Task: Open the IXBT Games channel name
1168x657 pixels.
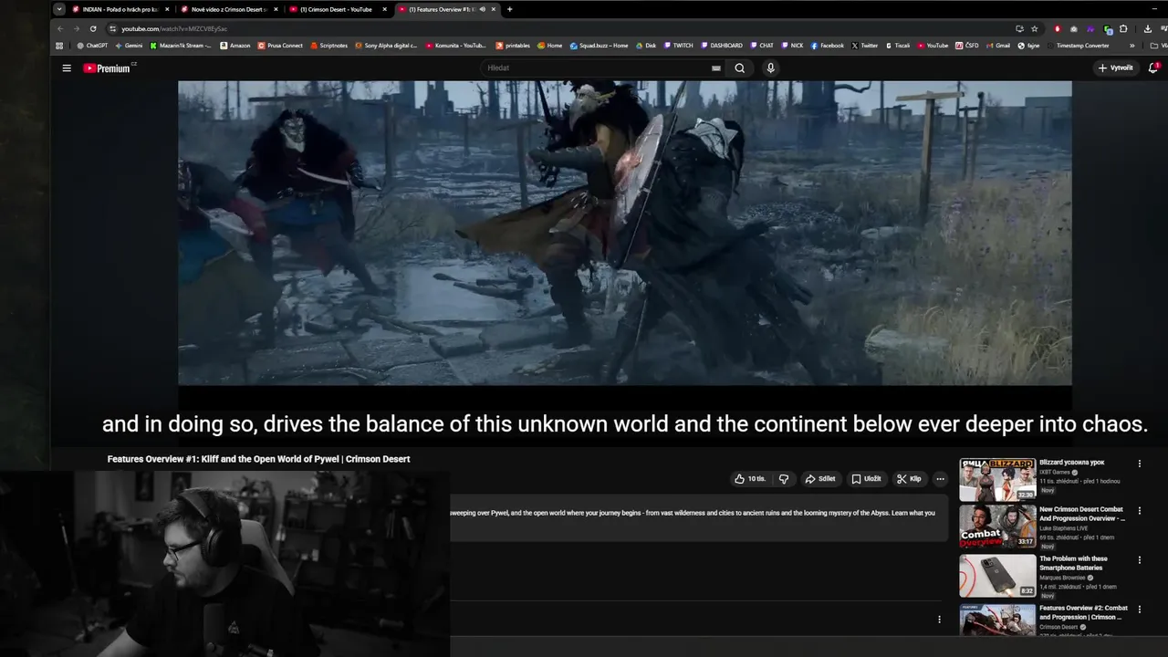Action: tap(1055, 472)
